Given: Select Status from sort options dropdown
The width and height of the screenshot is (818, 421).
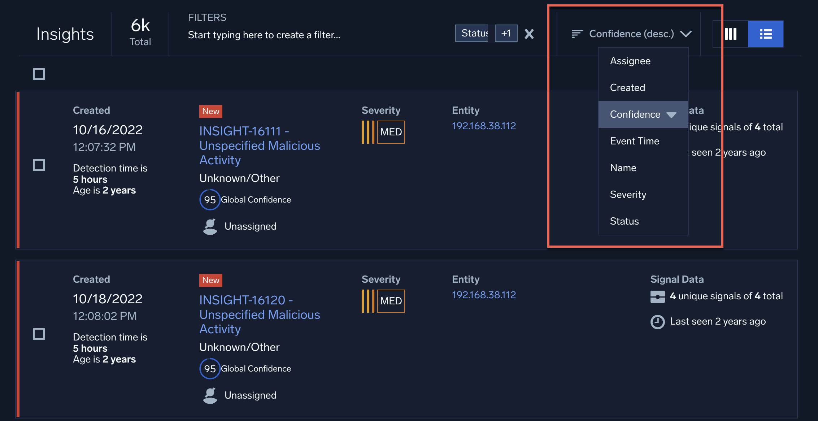Looking at the screenshot, I should click(x=624, y=221).
